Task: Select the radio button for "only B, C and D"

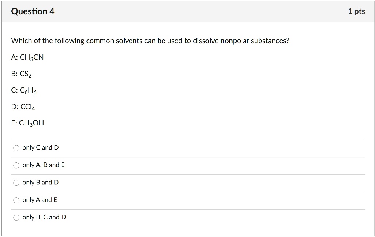Action: coord(16,217)
